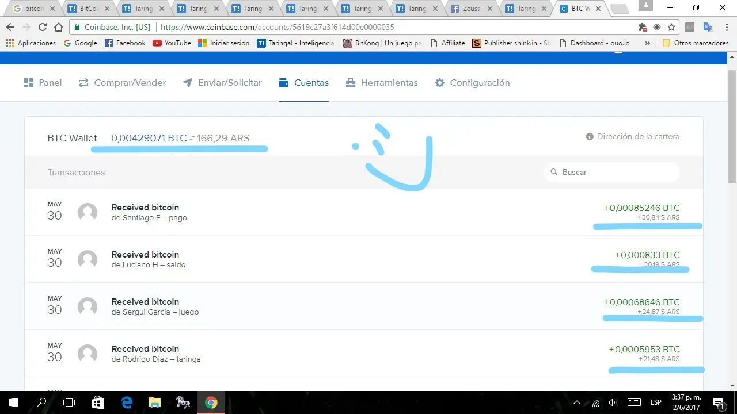Image resolution: width=737 pixels, height=414 pixels.
Task: Click the Aplicaciones apps grid bookmark
Action: (x=31, y=43)
